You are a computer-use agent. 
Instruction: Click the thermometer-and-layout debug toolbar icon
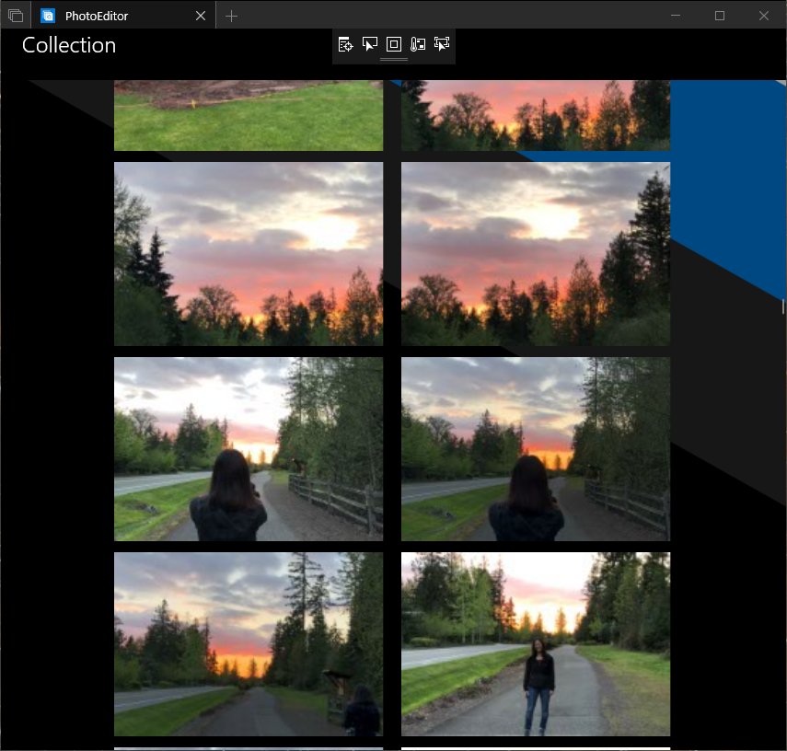click(418, 45)
